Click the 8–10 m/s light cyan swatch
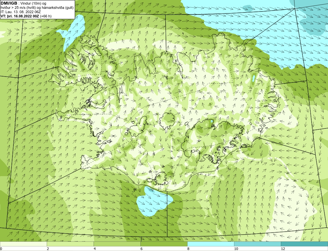 coord(211,244)
